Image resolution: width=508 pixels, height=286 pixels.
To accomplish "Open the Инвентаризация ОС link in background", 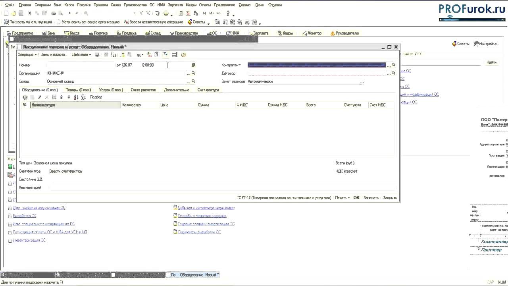I will pos(29,240).
